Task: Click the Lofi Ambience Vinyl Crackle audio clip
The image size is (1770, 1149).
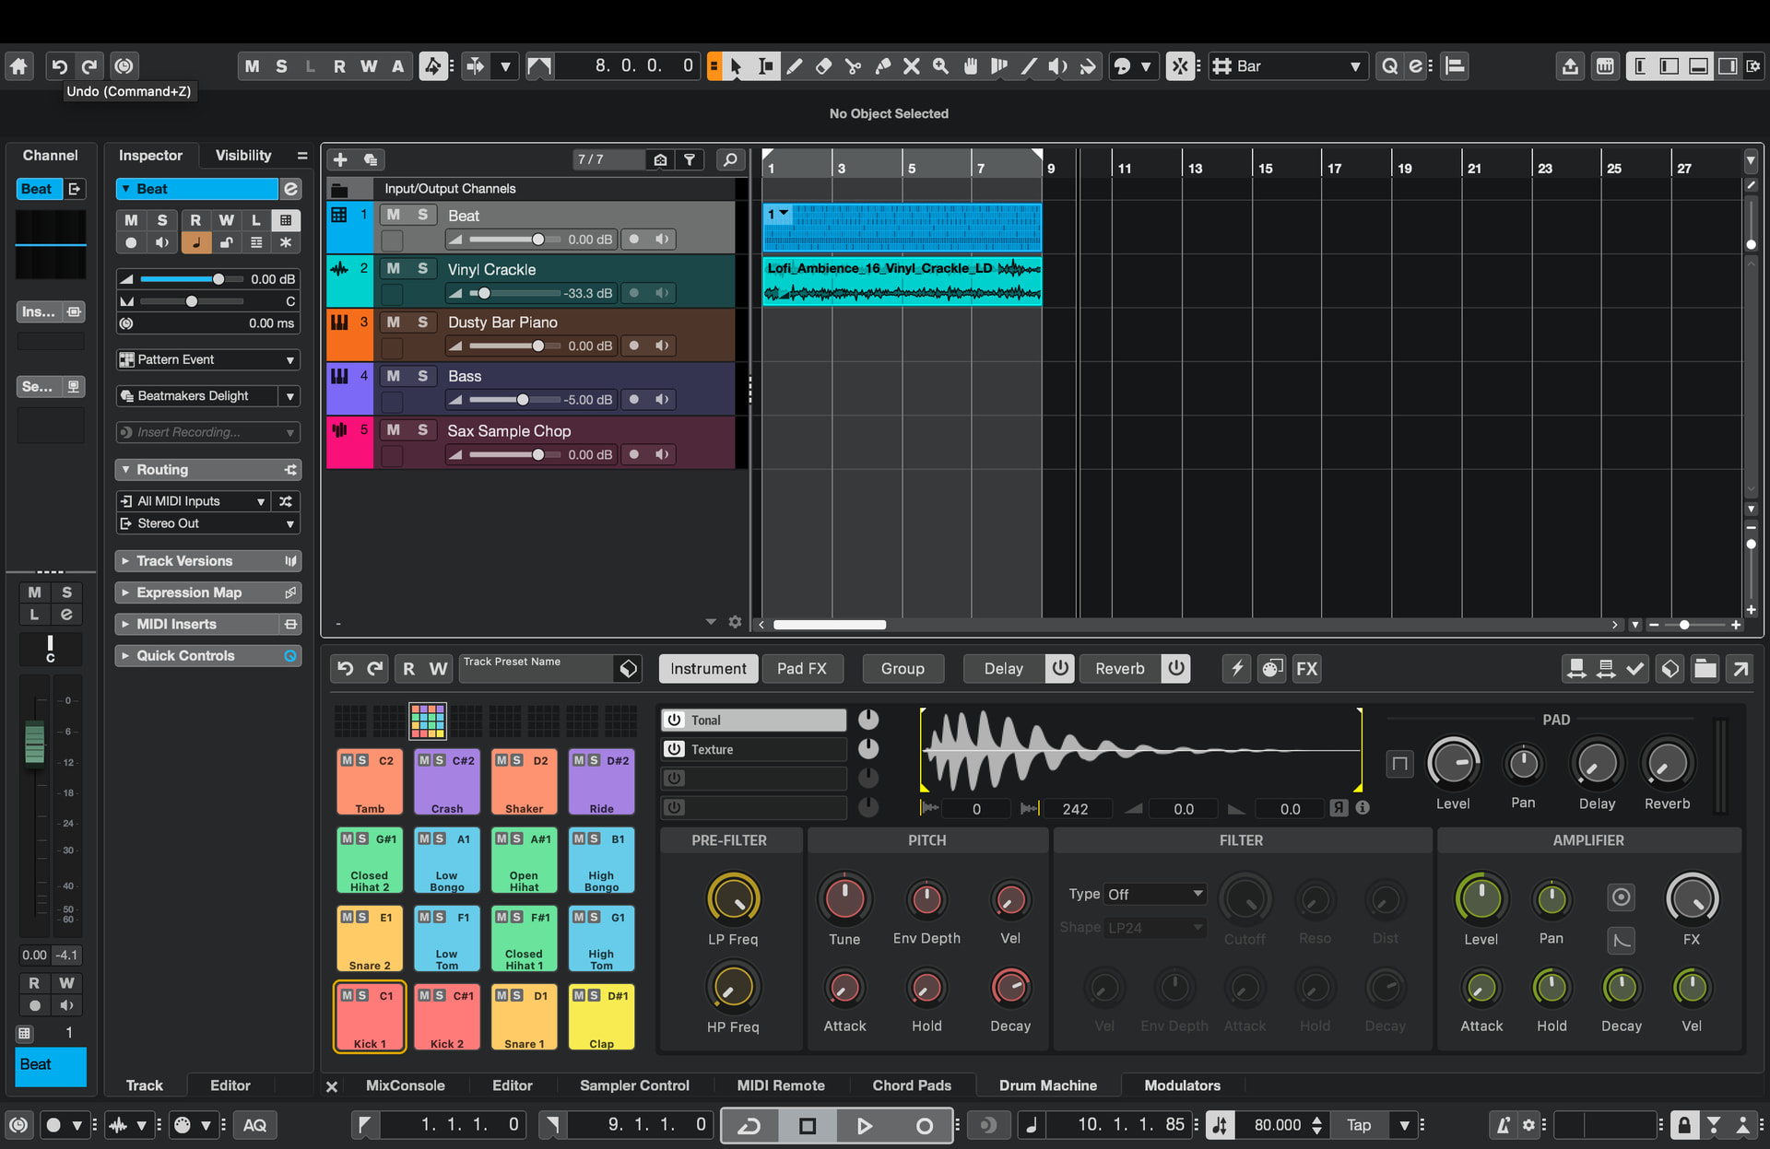Action: click(x=902, y=280)
